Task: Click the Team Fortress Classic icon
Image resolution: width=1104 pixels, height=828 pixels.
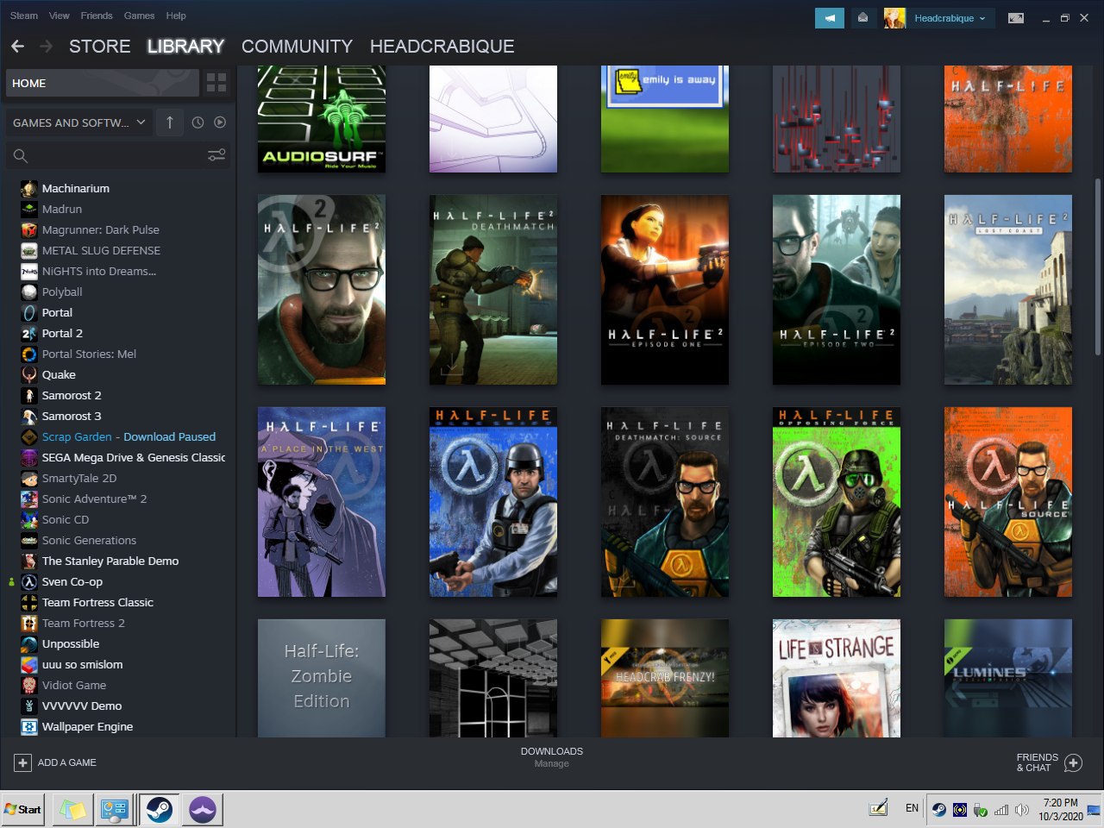Action: pos(29,602)
